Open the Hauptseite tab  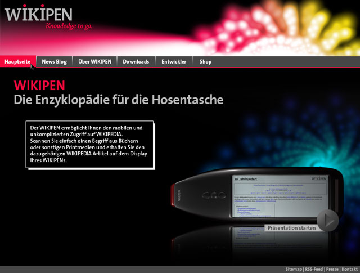[18, 61]
